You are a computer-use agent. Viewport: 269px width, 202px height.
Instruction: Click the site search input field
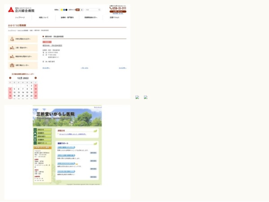[x=92, y=10]
